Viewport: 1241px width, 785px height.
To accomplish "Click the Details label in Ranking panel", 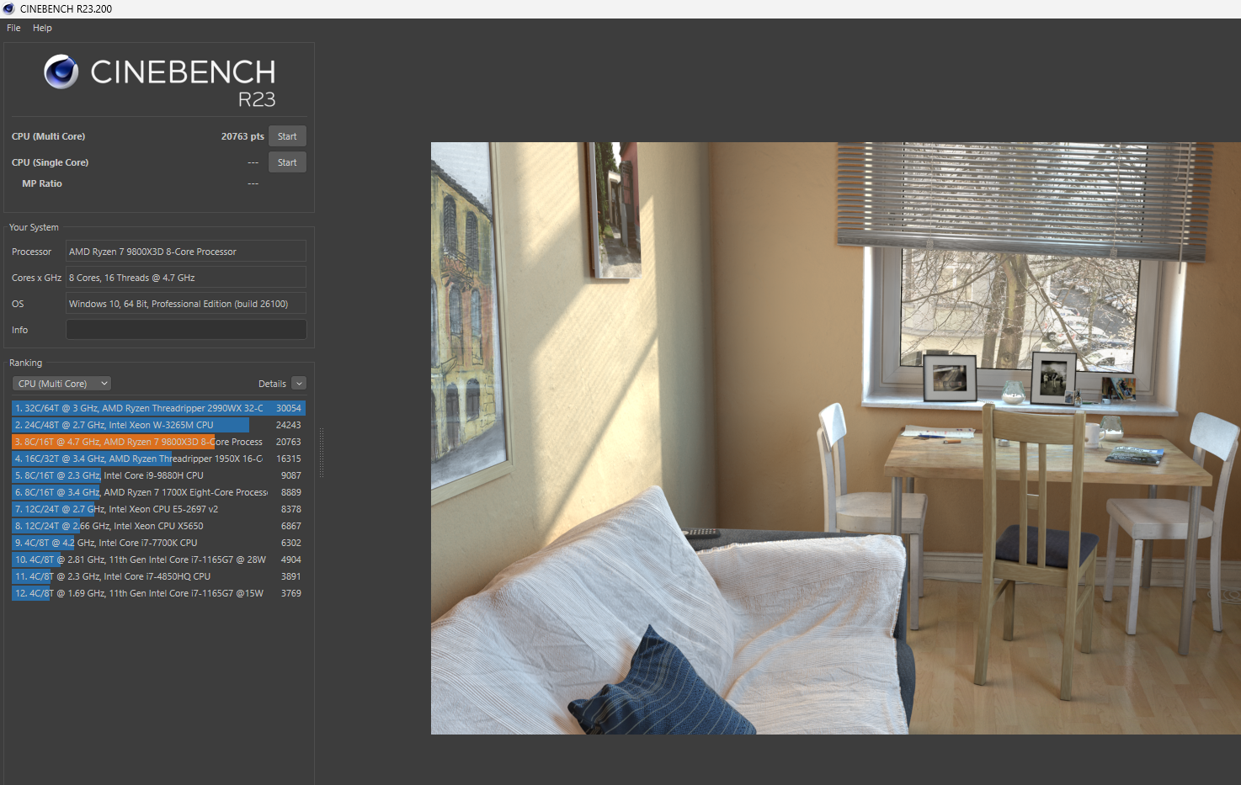I will click(272, 384).
